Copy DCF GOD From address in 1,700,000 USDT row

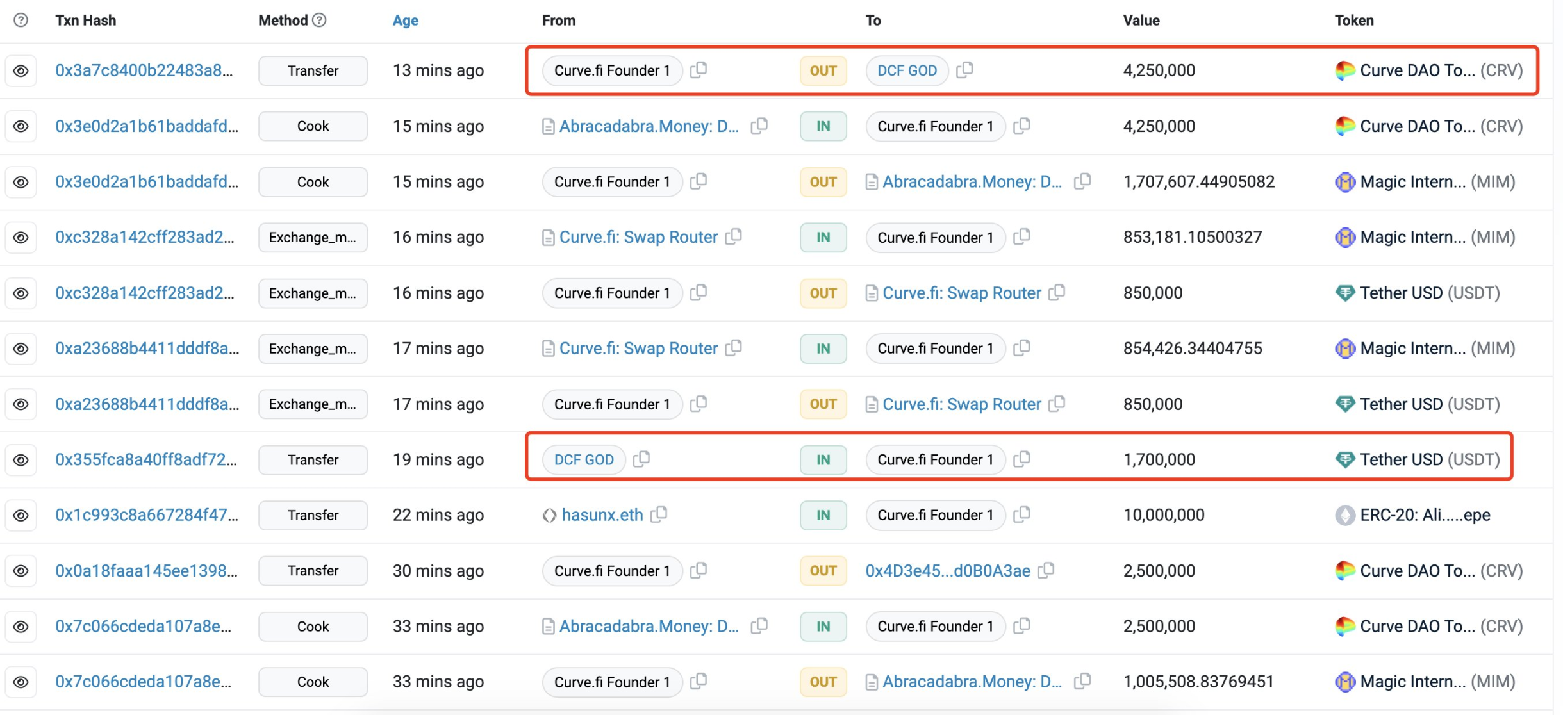click(641, 459)
